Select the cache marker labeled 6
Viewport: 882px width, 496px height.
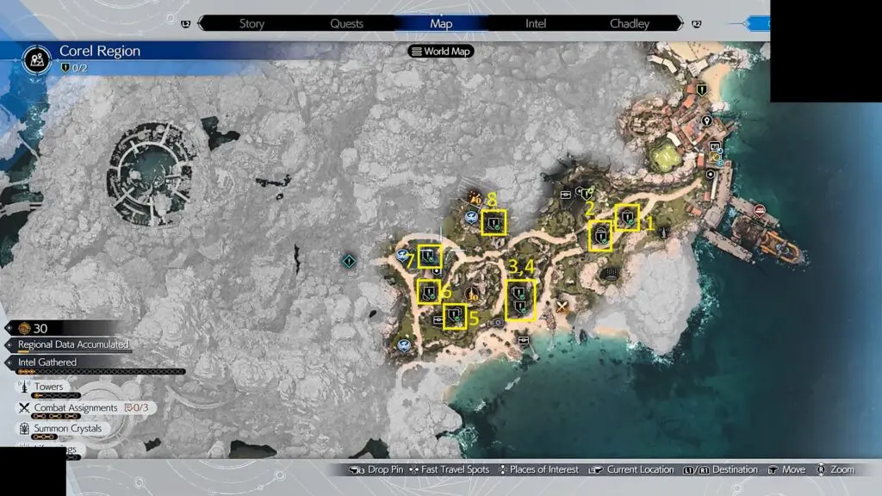point(428,292)
